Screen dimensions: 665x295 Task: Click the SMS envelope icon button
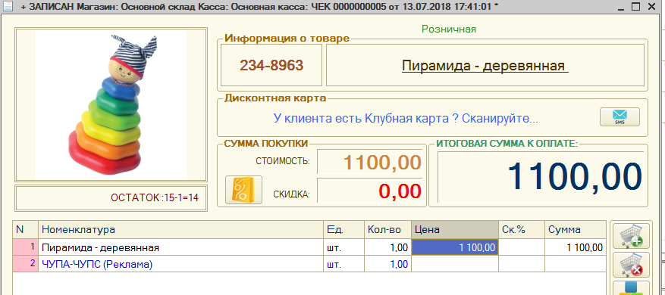point(620,116)
